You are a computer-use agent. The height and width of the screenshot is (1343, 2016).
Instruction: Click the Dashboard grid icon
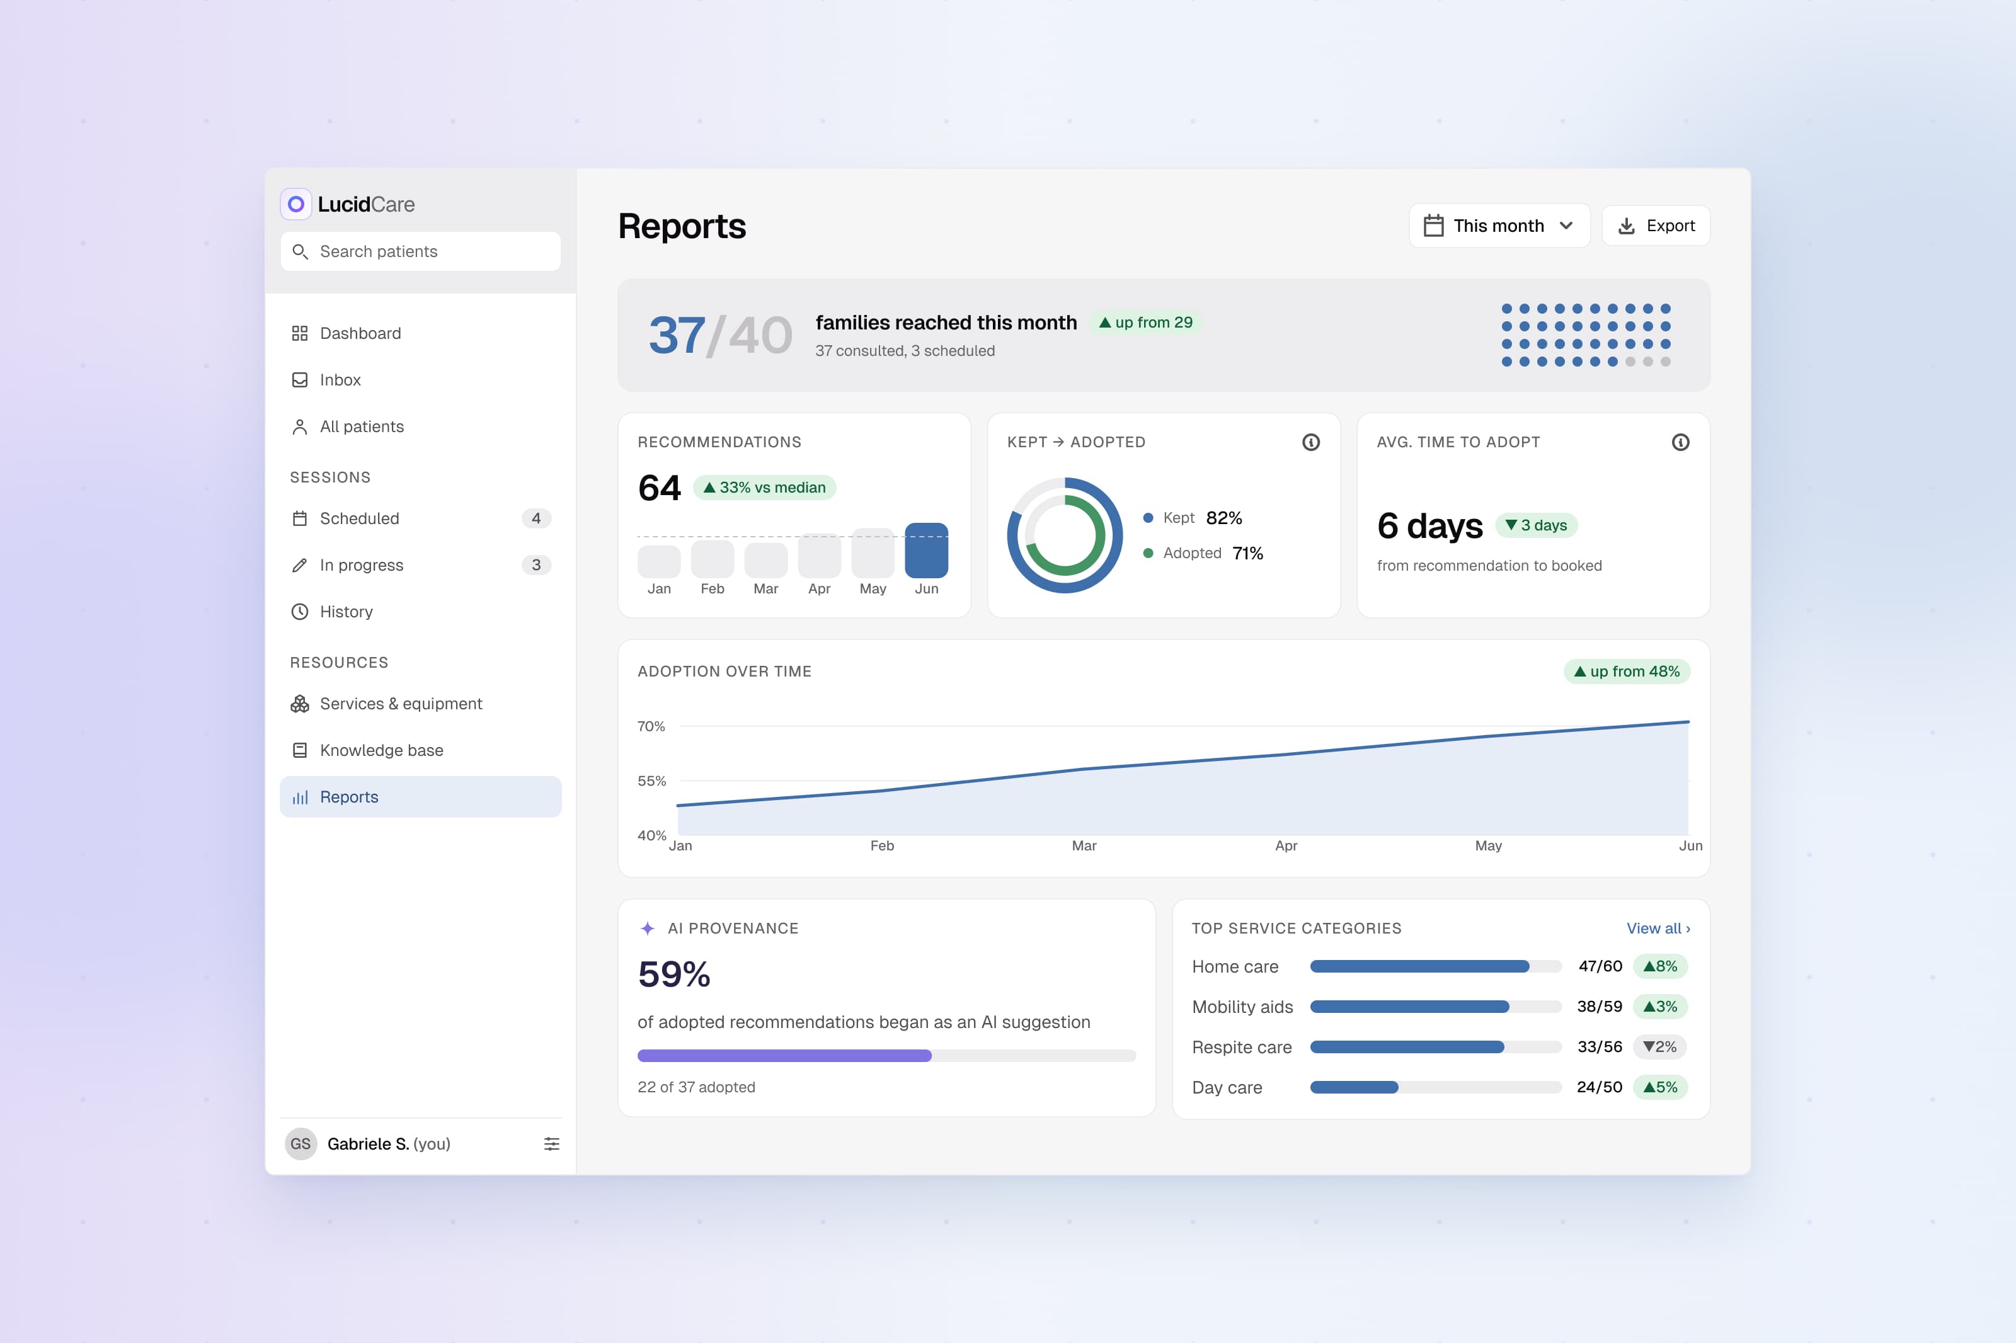click(300, 333)
